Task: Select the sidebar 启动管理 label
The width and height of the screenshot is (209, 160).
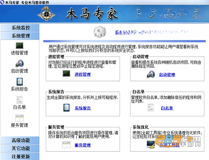Action: click(19, 71)
